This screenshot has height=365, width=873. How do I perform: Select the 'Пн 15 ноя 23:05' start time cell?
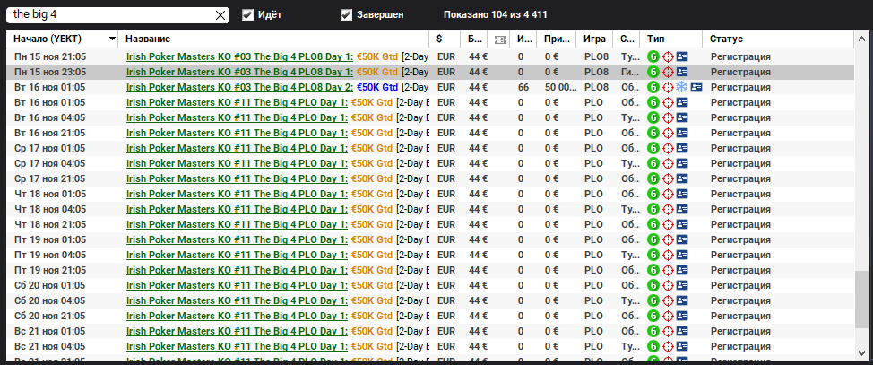pyautogui.click(x=49, y=72)
